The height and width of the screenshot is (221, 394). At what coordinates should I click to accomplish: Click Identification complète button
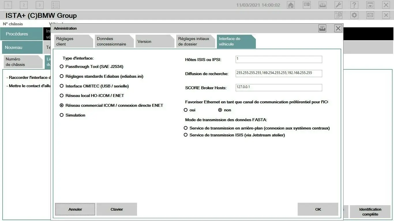coord(370,212)
